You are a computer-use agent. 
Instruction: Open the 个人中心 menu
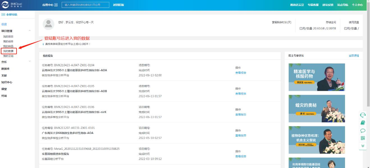(x=357, y=5)
